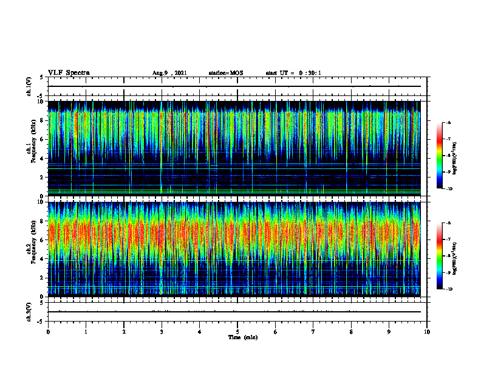Click the ch.1(V) axis "5" tick label
481x372 pixels.
click(41, 77)
